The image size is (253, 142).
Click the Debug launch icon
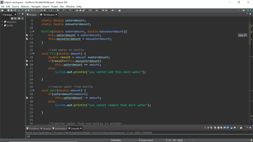click(52, 10)
